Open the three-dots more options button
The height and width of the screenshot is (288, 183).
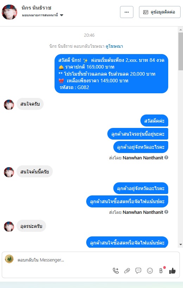(x=127, y=12)
